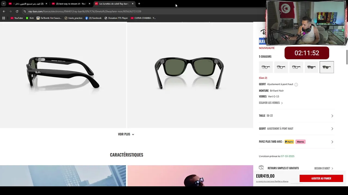348x195 pixels.
Task: Open the back view glasses image
Action: click(190, 75)
